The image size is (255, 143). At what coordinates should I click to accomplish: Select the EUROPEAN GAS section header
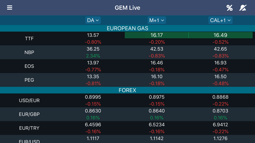point(127,28)
